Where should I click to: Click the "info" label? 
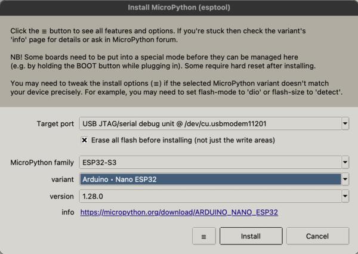[67, 212]
